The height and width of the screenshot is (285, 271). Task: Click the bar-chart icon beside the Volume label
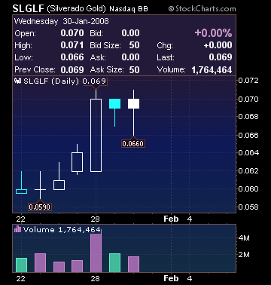[x=17, y=229]
